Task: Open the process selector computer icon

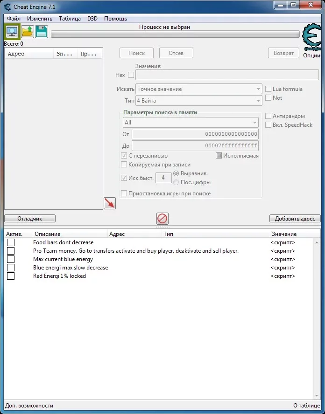Action: [x=12, y=32]
